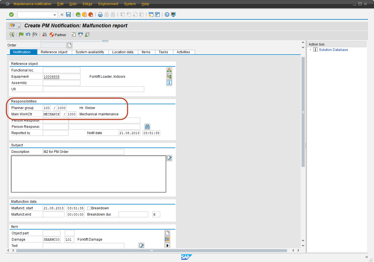Create a new session with window icon
The height and width of the screenshot is (262, 374).
pos(151,15)
